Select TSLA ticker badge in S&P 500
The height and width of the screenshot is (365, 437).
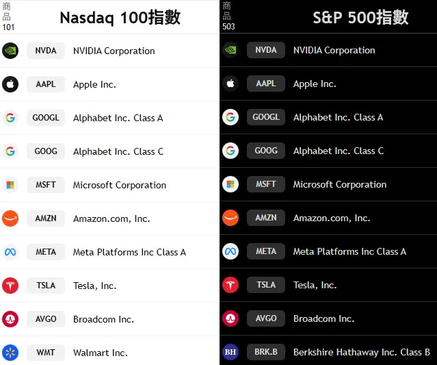[x=266, y=285]
